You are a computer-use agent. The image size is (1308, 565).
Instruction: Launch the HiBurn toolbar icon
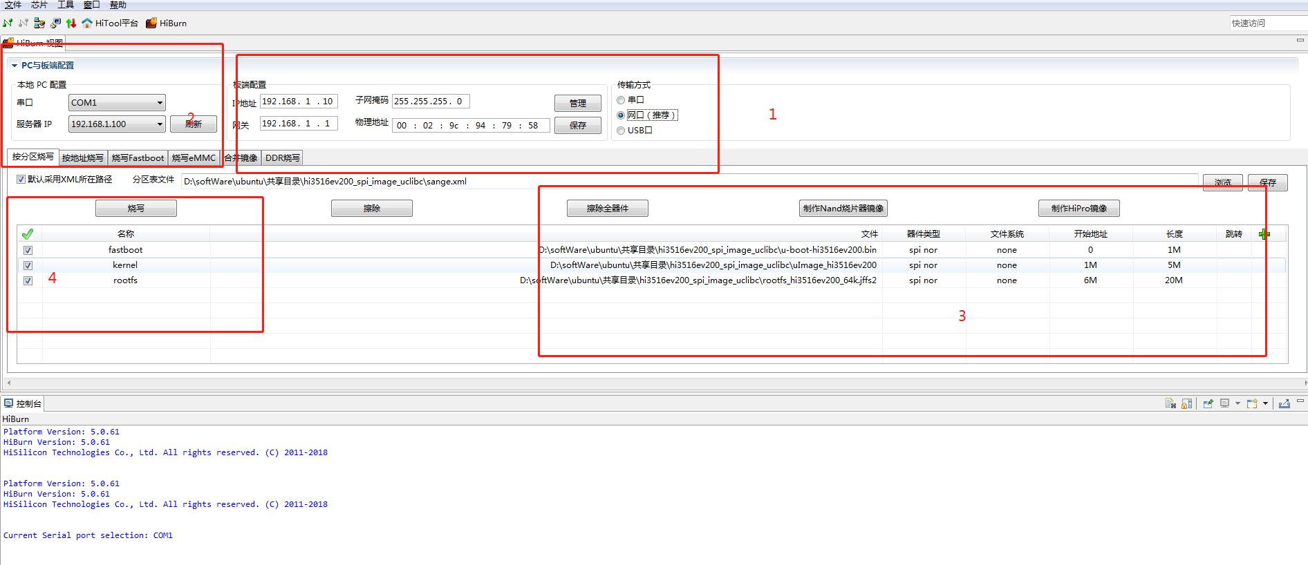point(151,23)
